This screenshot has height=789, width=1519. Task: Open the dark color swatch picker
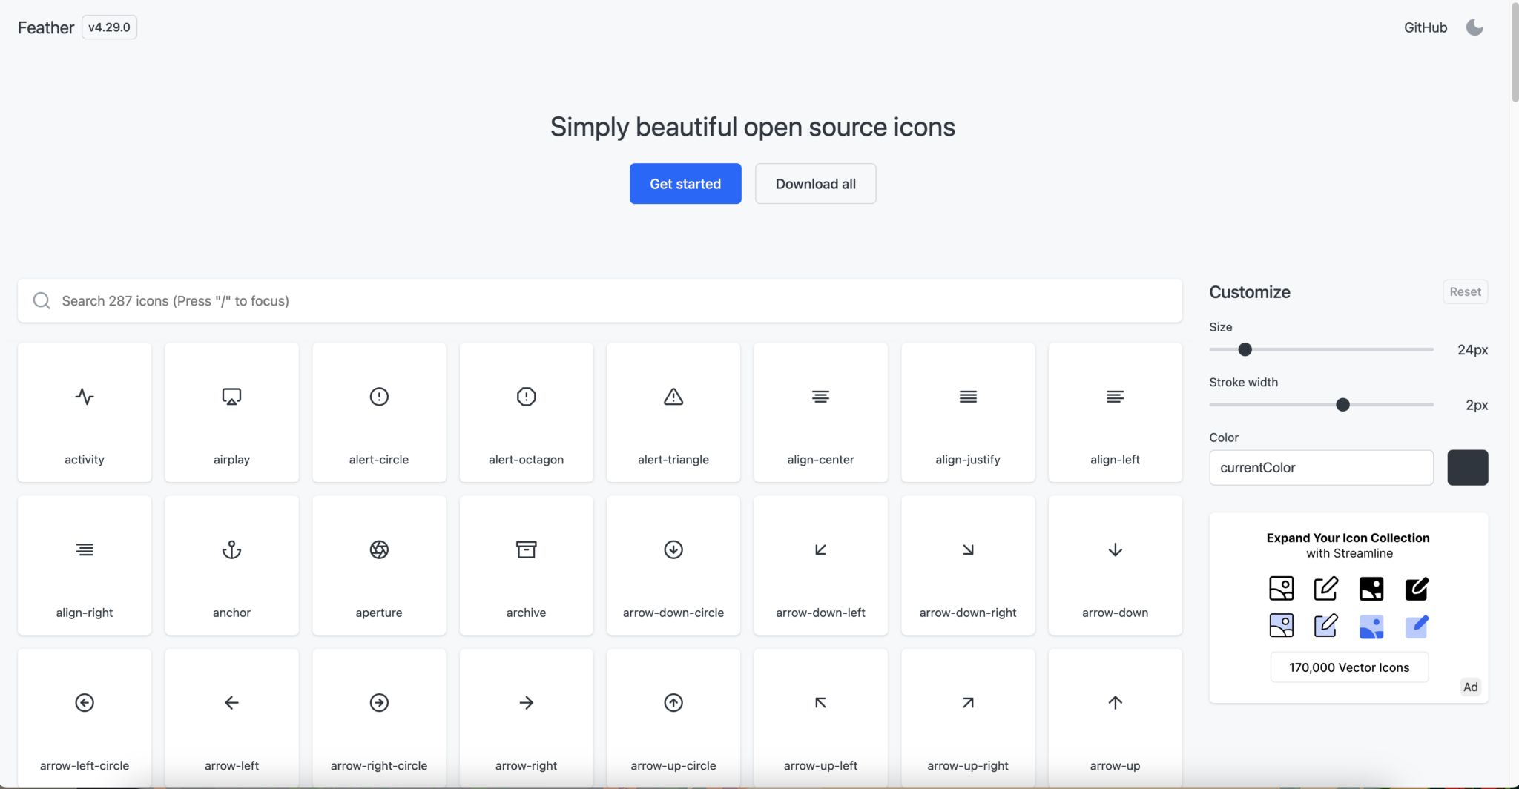click(1467, 468)
